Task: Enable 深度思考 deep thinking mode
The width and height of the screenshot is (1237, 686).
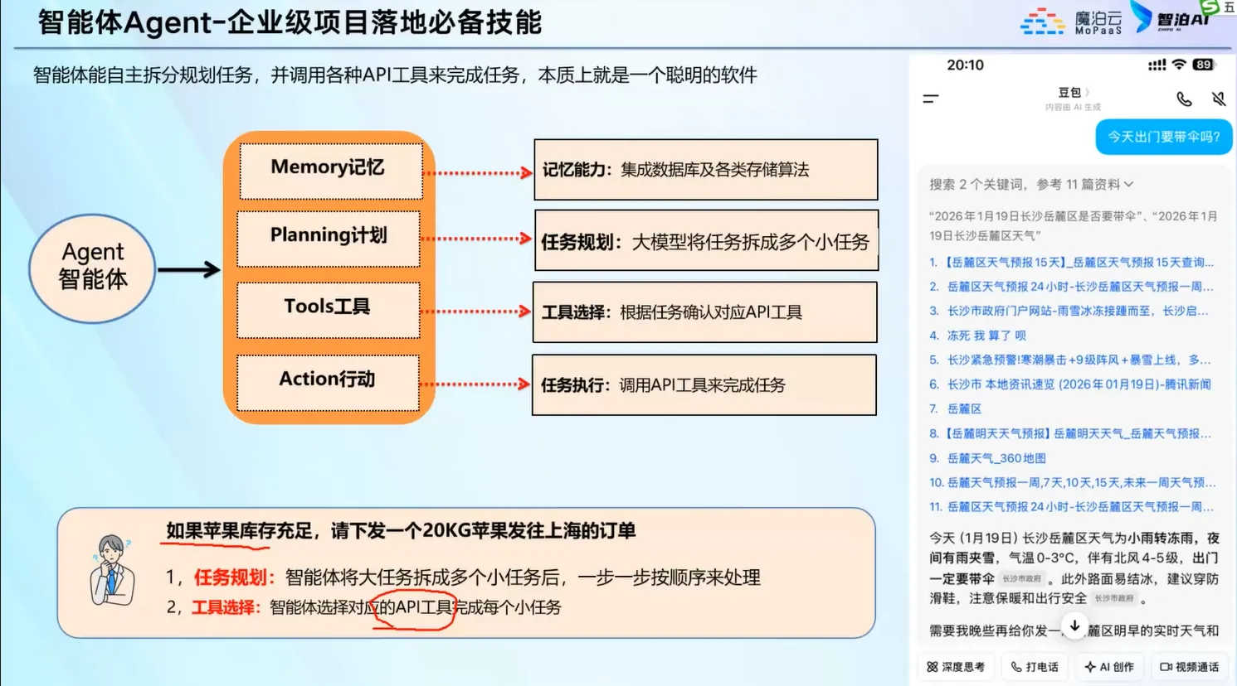Action: (956, 667)
